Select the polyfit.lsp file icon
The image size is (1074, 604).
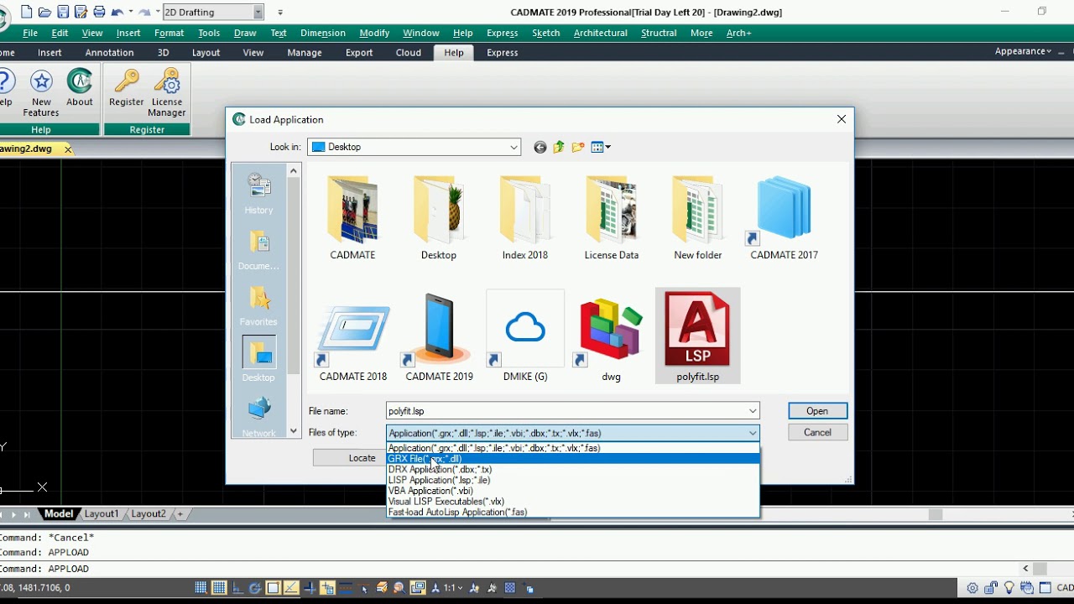697,336
